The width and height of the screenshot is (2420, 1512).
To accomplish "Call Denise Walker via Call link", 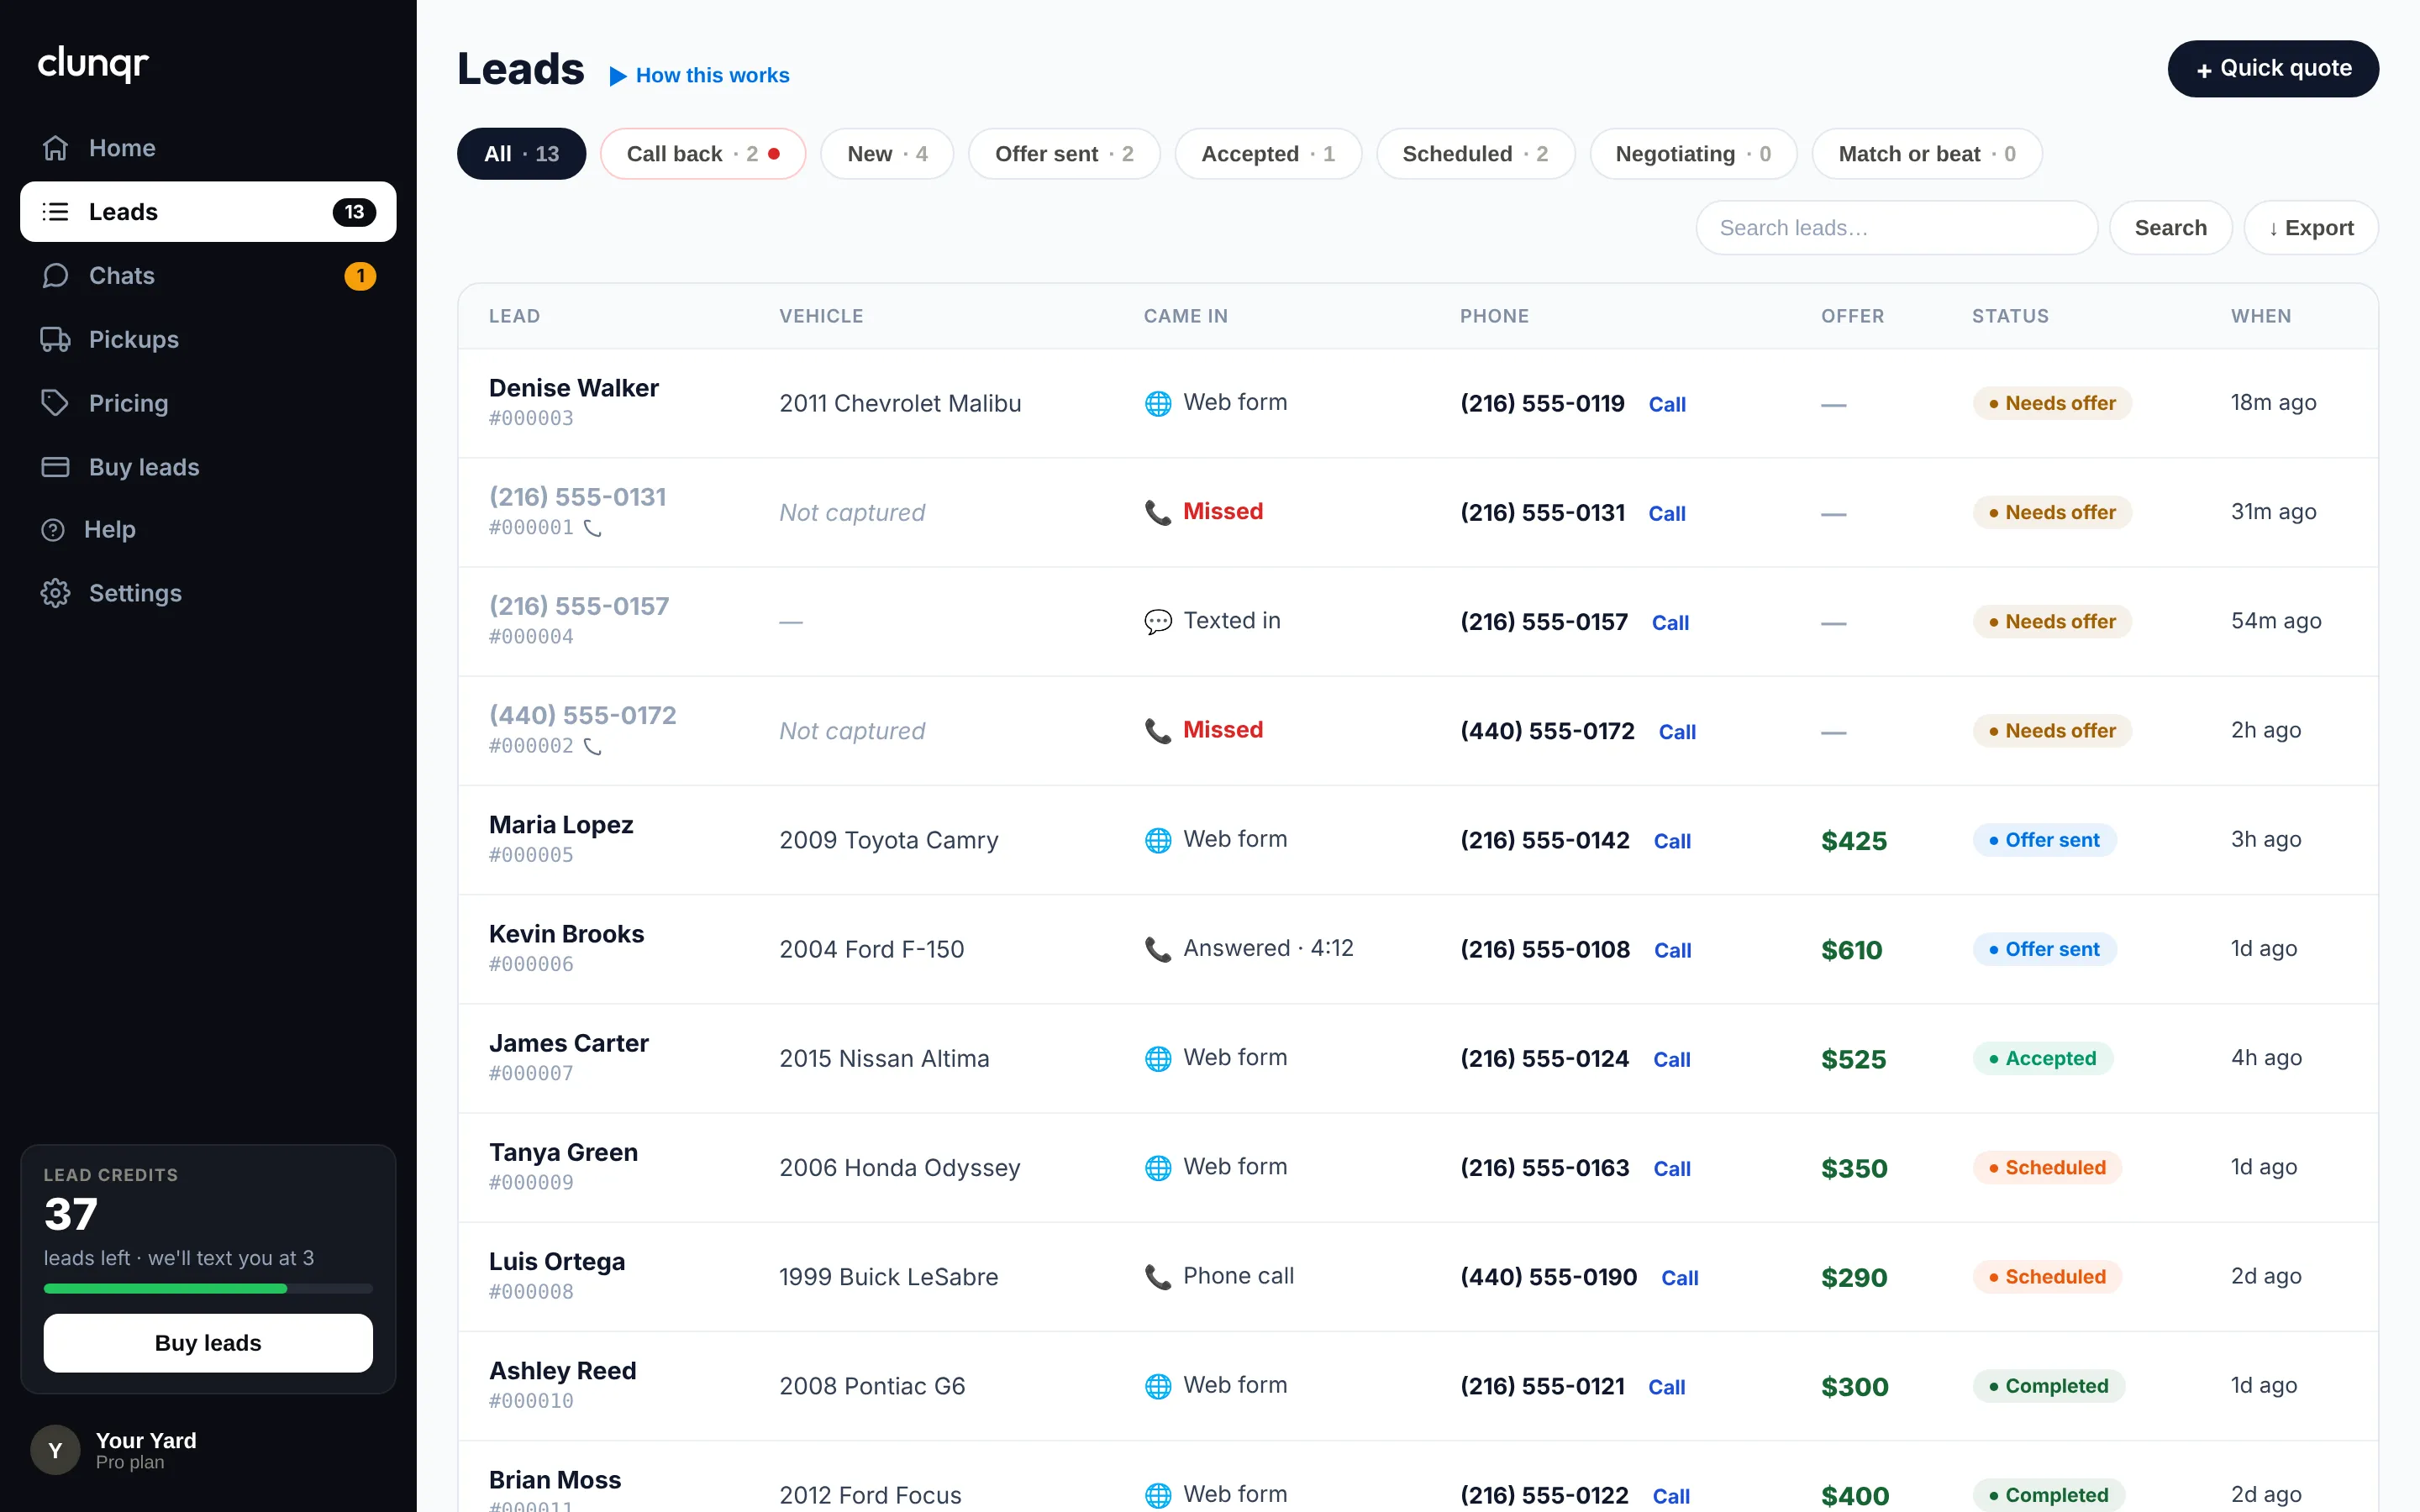I will tap(1667, 404).
